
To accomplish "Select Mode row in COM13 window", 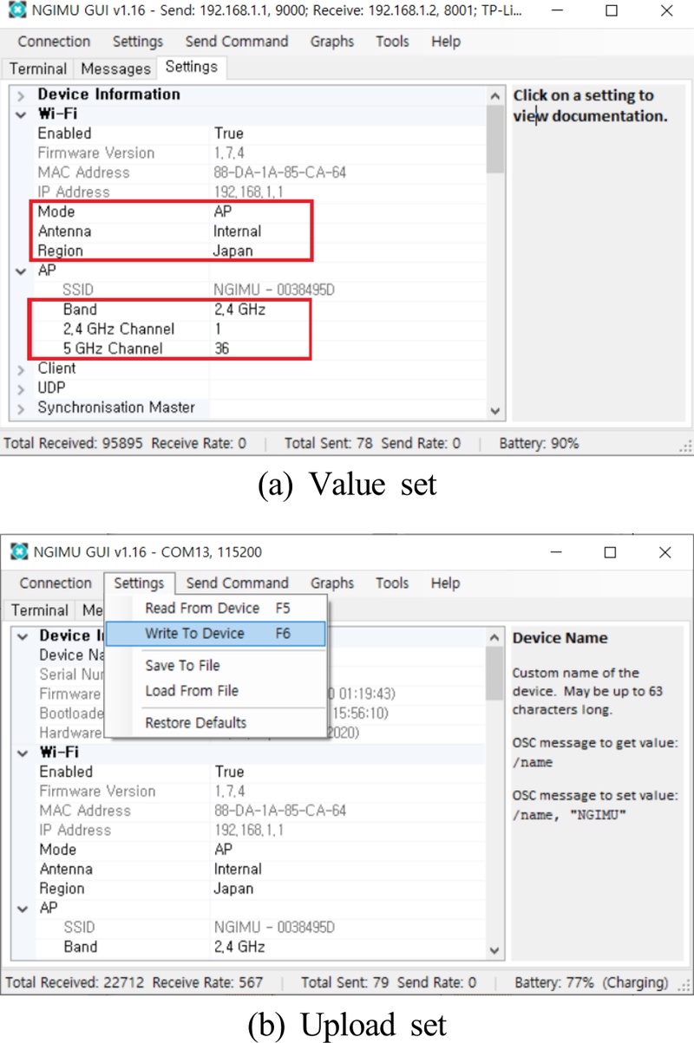I will click(x=260, y=850).
